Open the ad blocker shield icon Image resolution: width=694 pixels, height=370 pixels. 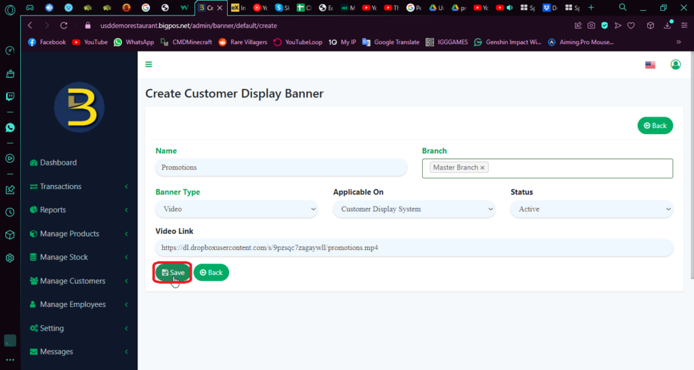click(605, 26)
